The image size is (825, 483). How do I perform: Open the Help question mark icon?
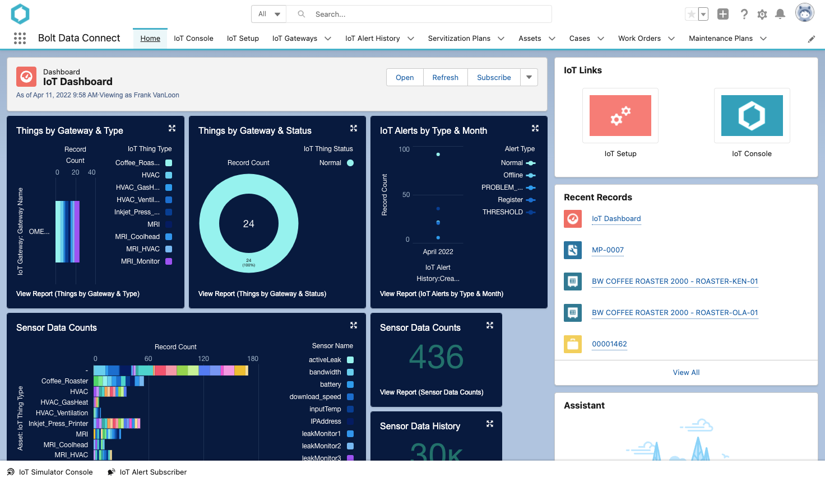tap(744, 14)
